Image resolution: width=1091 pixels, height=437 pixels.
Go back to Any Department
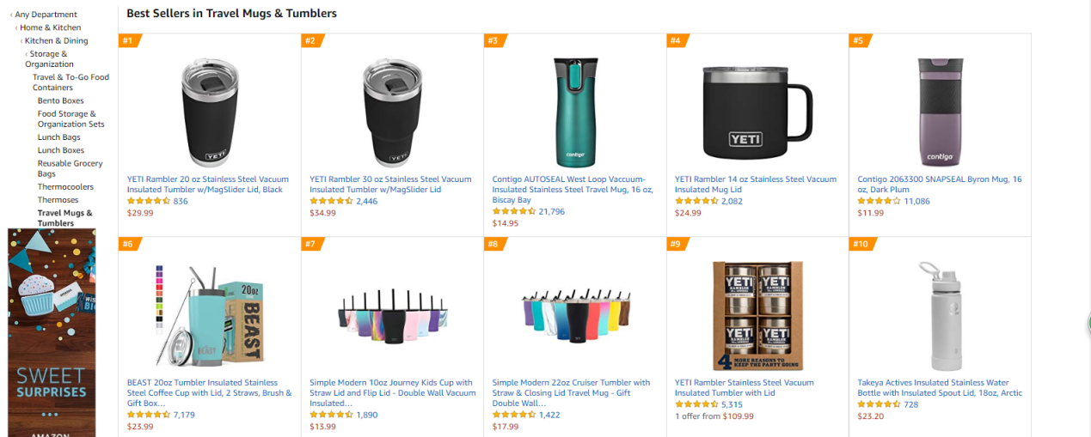point(46,15)
